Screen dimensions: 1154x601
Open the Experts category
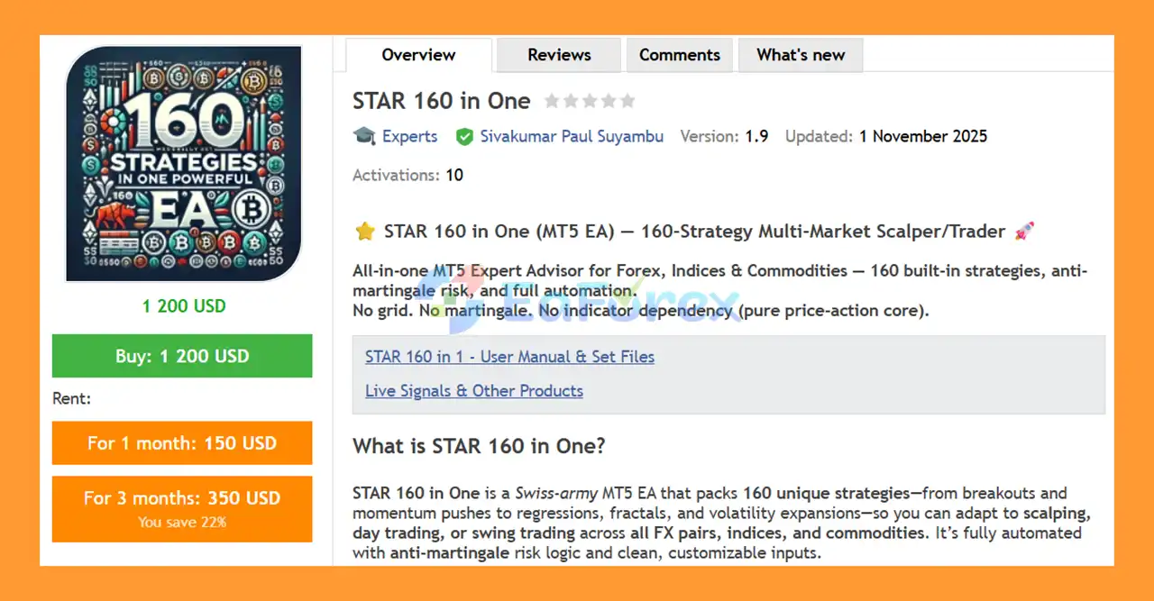(410, 136)
